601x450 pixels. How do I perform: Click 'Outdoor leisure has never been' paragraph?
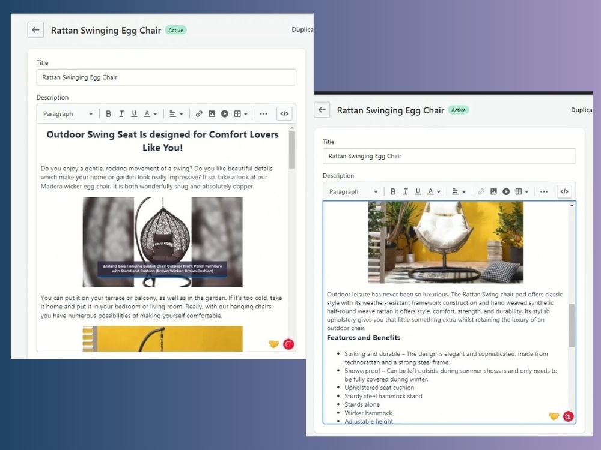pyautogui.click(x=445, y=311)
